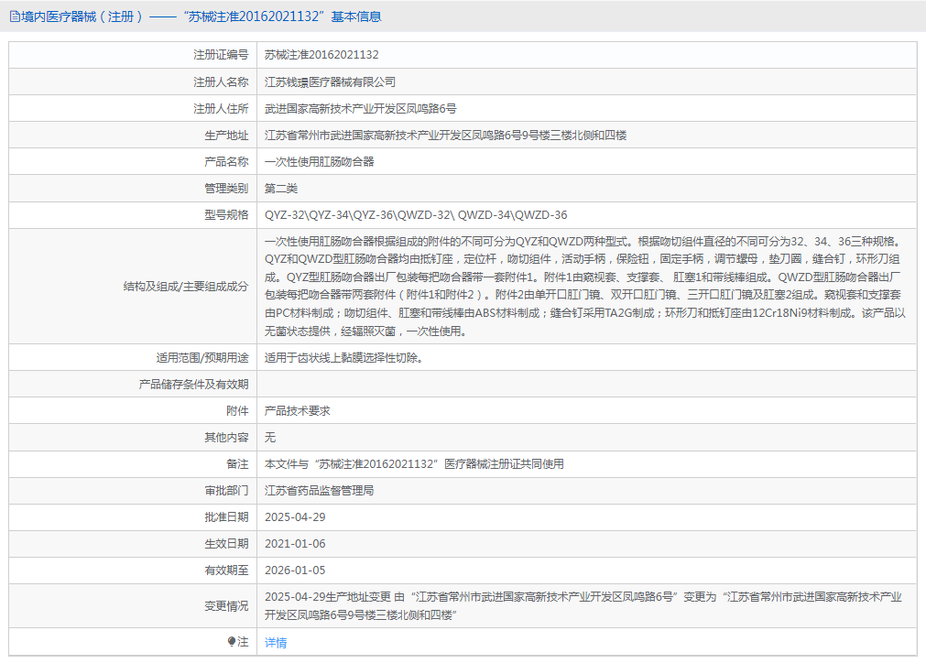Screen dimensions: 926x663
Task: Select expiry date 2026-01-05
Action: [x=295, y=571]
